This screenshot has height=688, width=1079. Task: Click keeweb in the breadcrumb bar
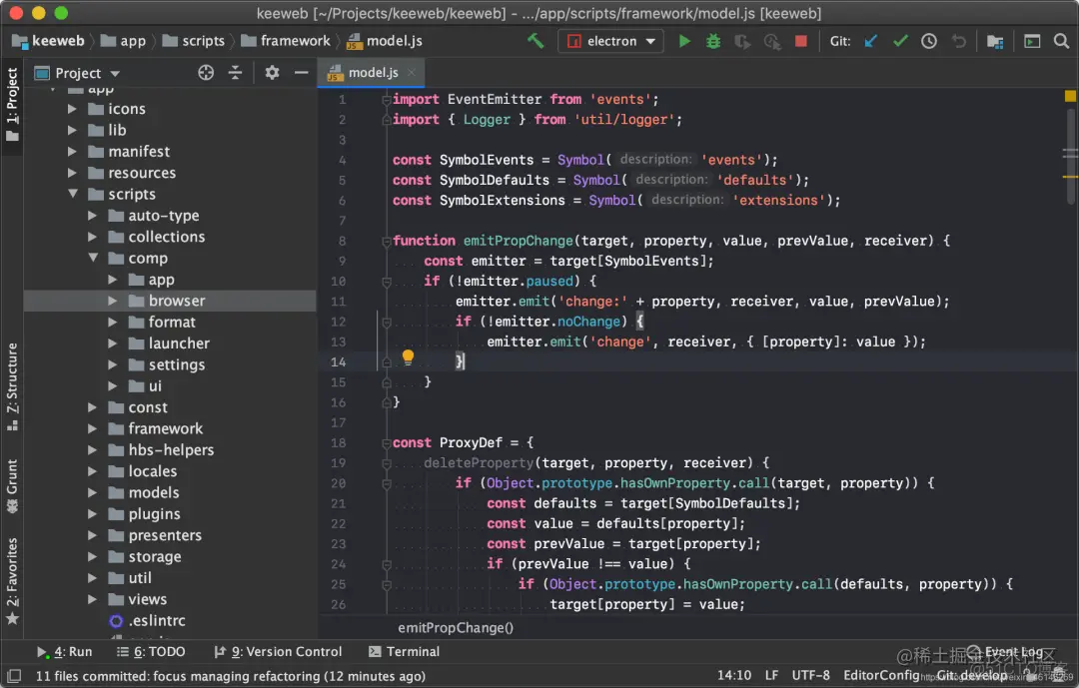pos(48,41)
